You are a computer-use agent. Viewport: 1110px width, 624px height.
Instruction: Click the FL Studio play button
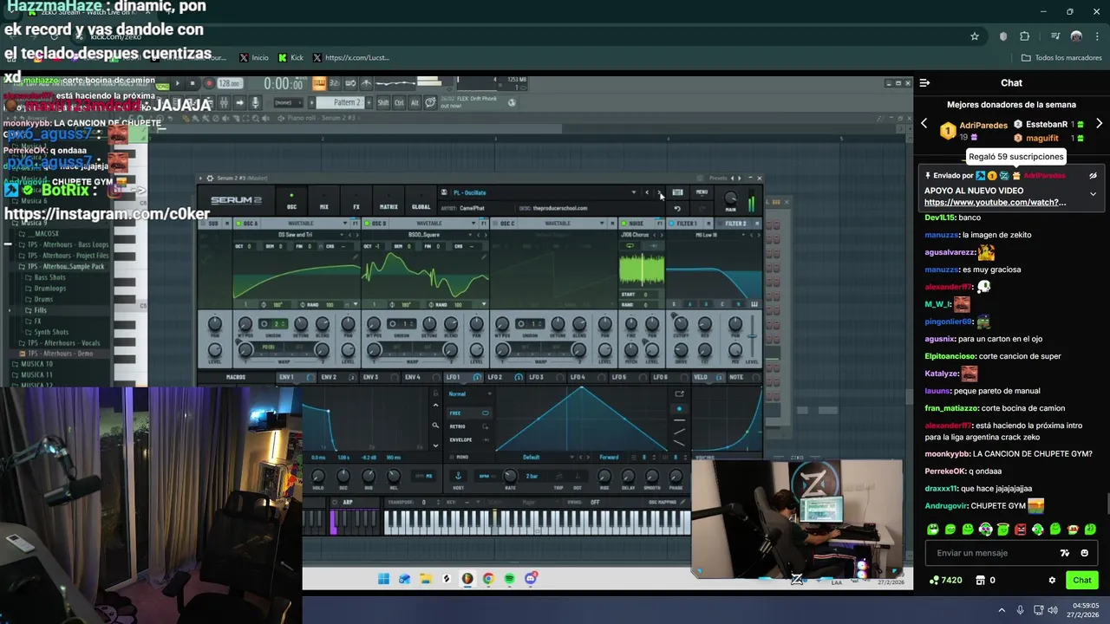[178, 84]
